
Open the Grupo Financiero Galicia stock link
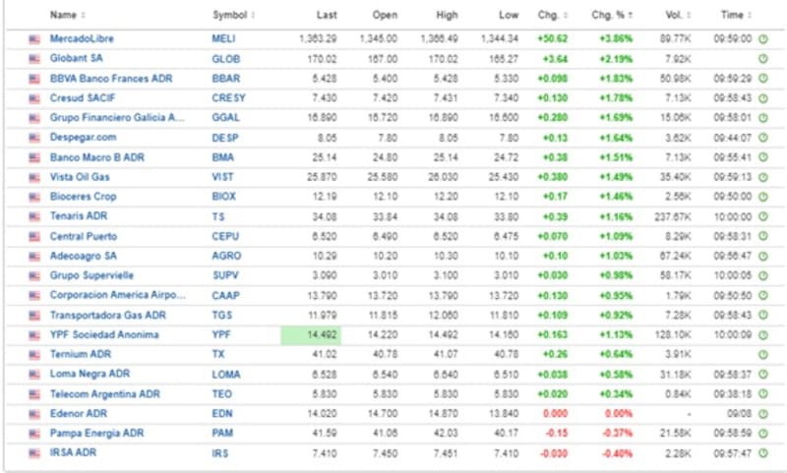tap(117, 118)
